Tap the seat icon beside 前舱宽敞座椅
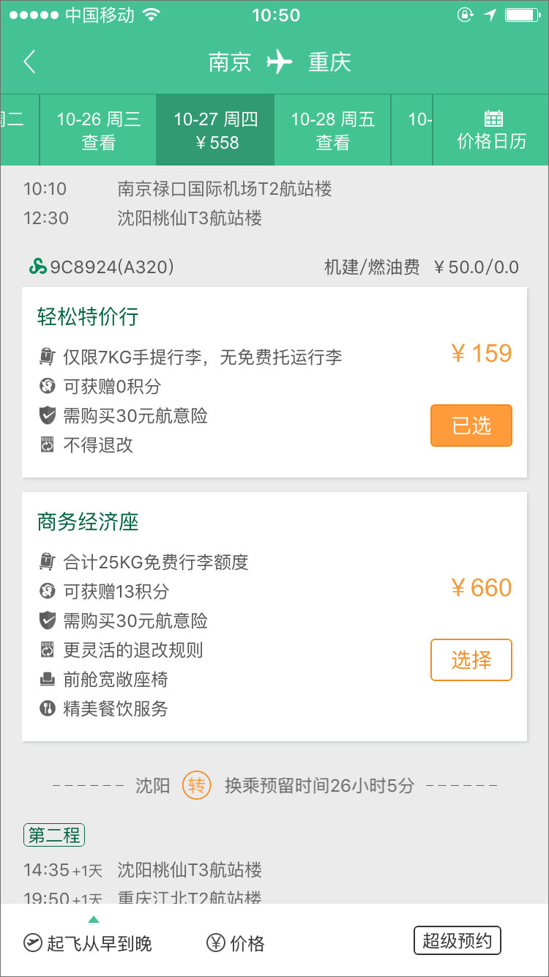This screenshot has height=977, width=549. (47, 680)
